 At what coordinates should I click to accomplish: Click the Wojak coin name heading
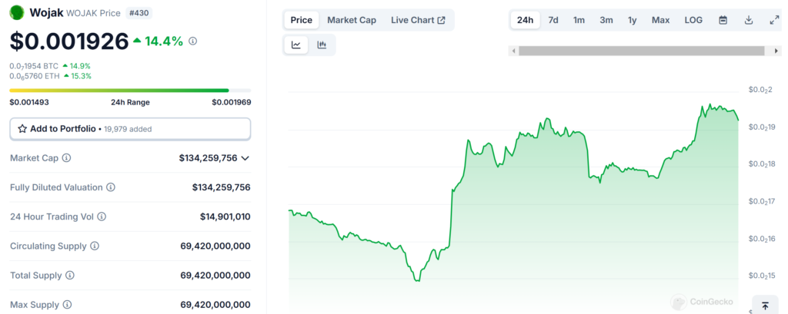pos(47,12)
